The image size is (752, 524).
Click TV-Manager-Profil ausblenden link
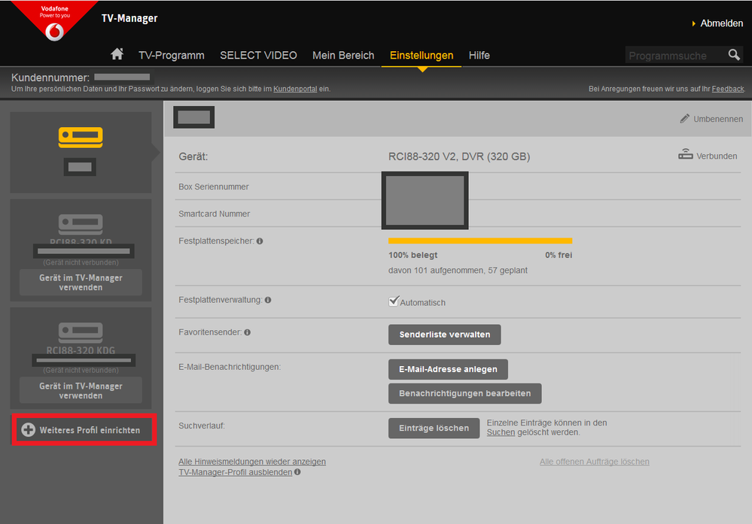(235, 472)
